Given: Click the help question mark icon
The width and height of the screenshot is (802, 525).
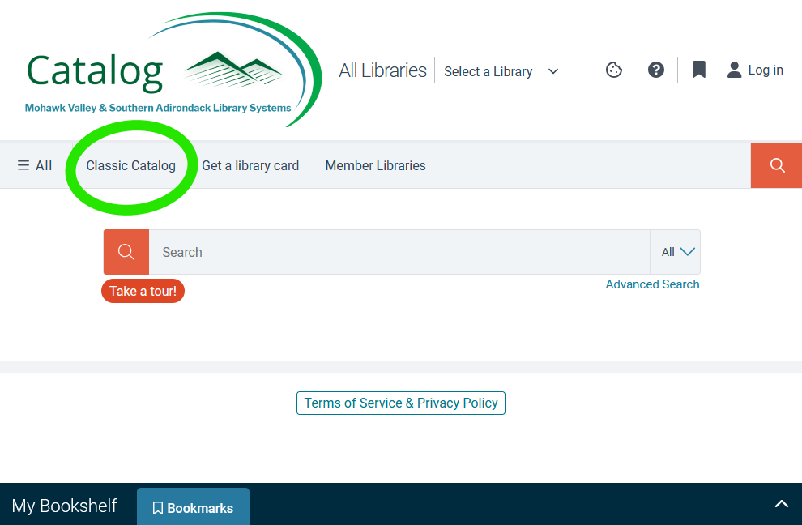Looking at the screenshot, I should [x=655, y=70].
